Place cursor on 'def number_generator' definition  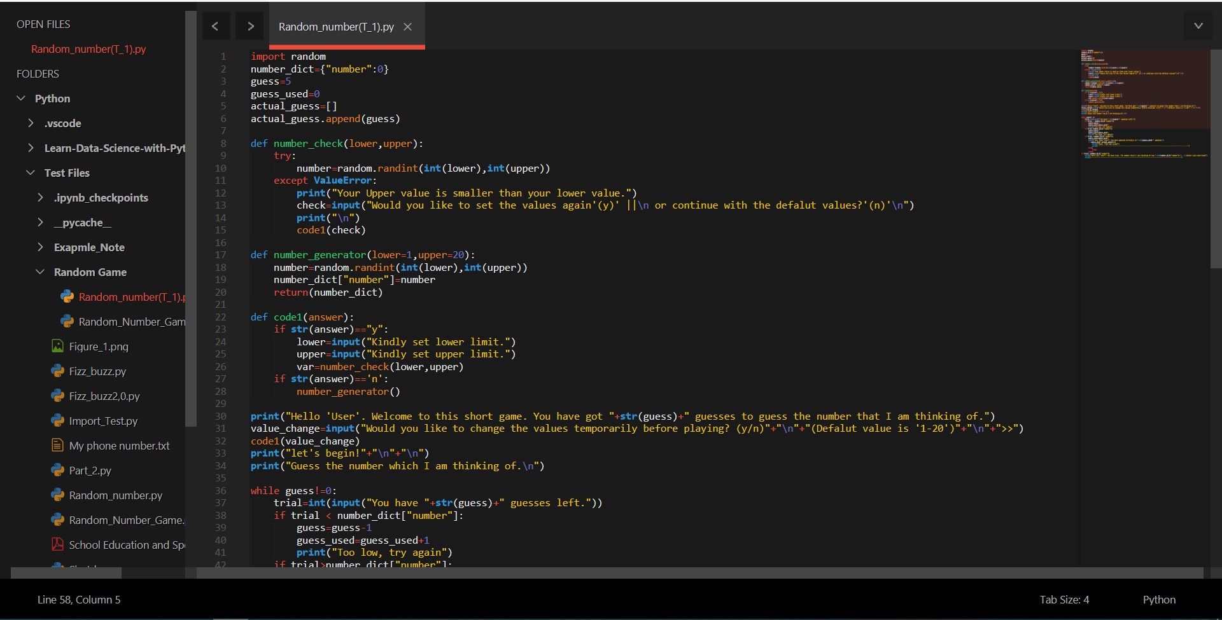363,255
